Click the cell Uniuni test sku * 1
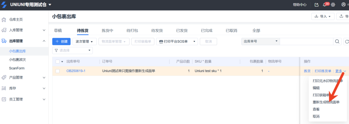 208,71
